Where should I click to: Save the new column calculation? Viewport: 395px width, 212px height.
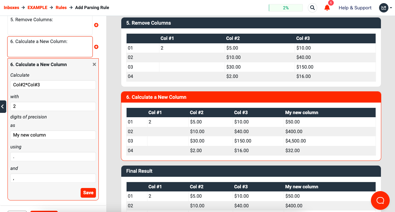[88, 193]
